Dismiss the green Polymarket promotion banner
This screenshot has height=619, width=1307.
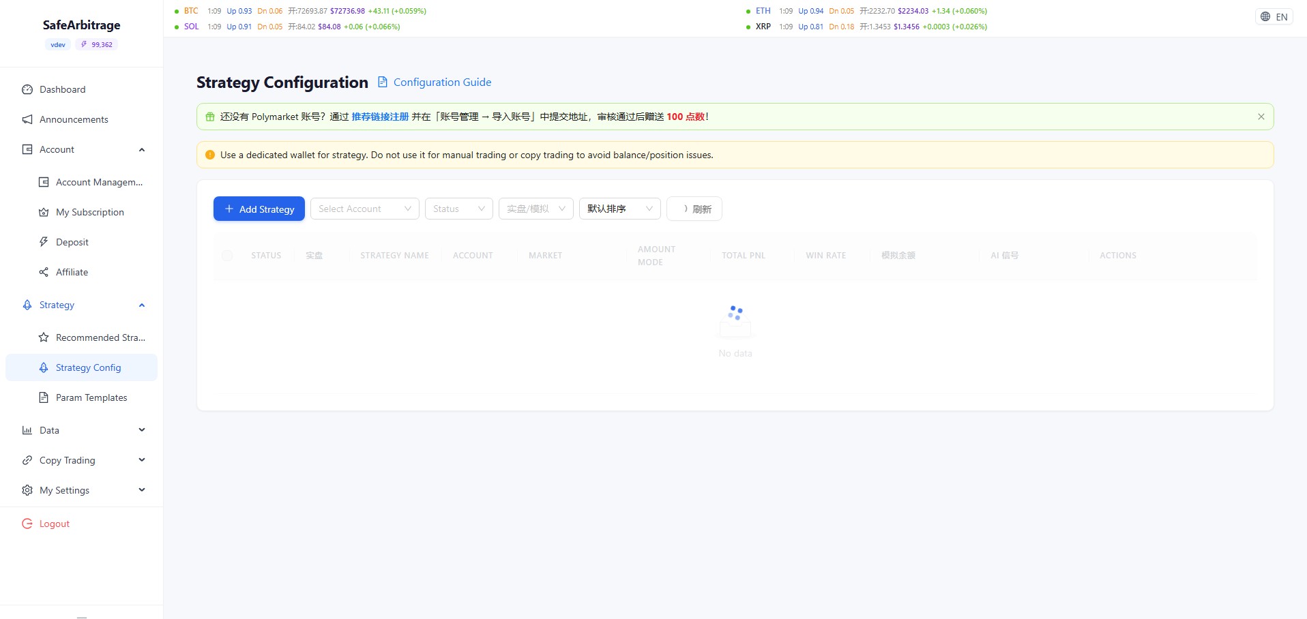[x=1261, y=117]
